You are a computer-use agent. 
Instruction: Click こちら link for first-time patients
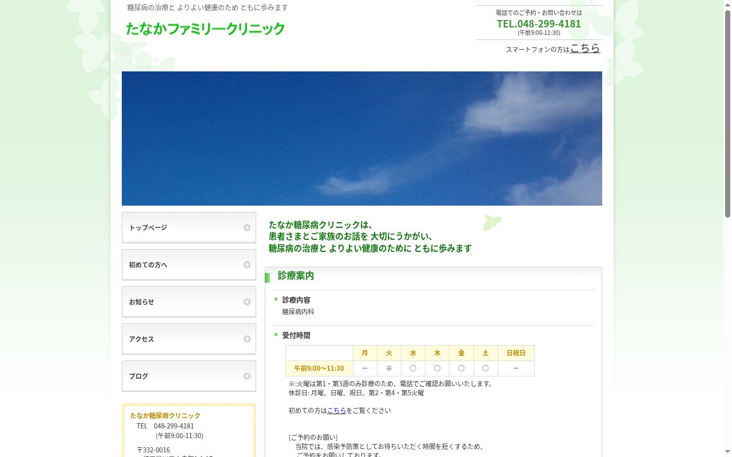(336, 410)
